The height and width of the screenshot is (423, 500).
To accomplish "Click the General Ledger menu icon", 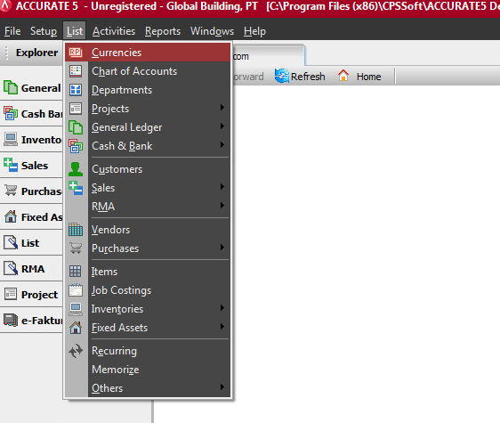I will pyautogui.click(x=76, y=127).
